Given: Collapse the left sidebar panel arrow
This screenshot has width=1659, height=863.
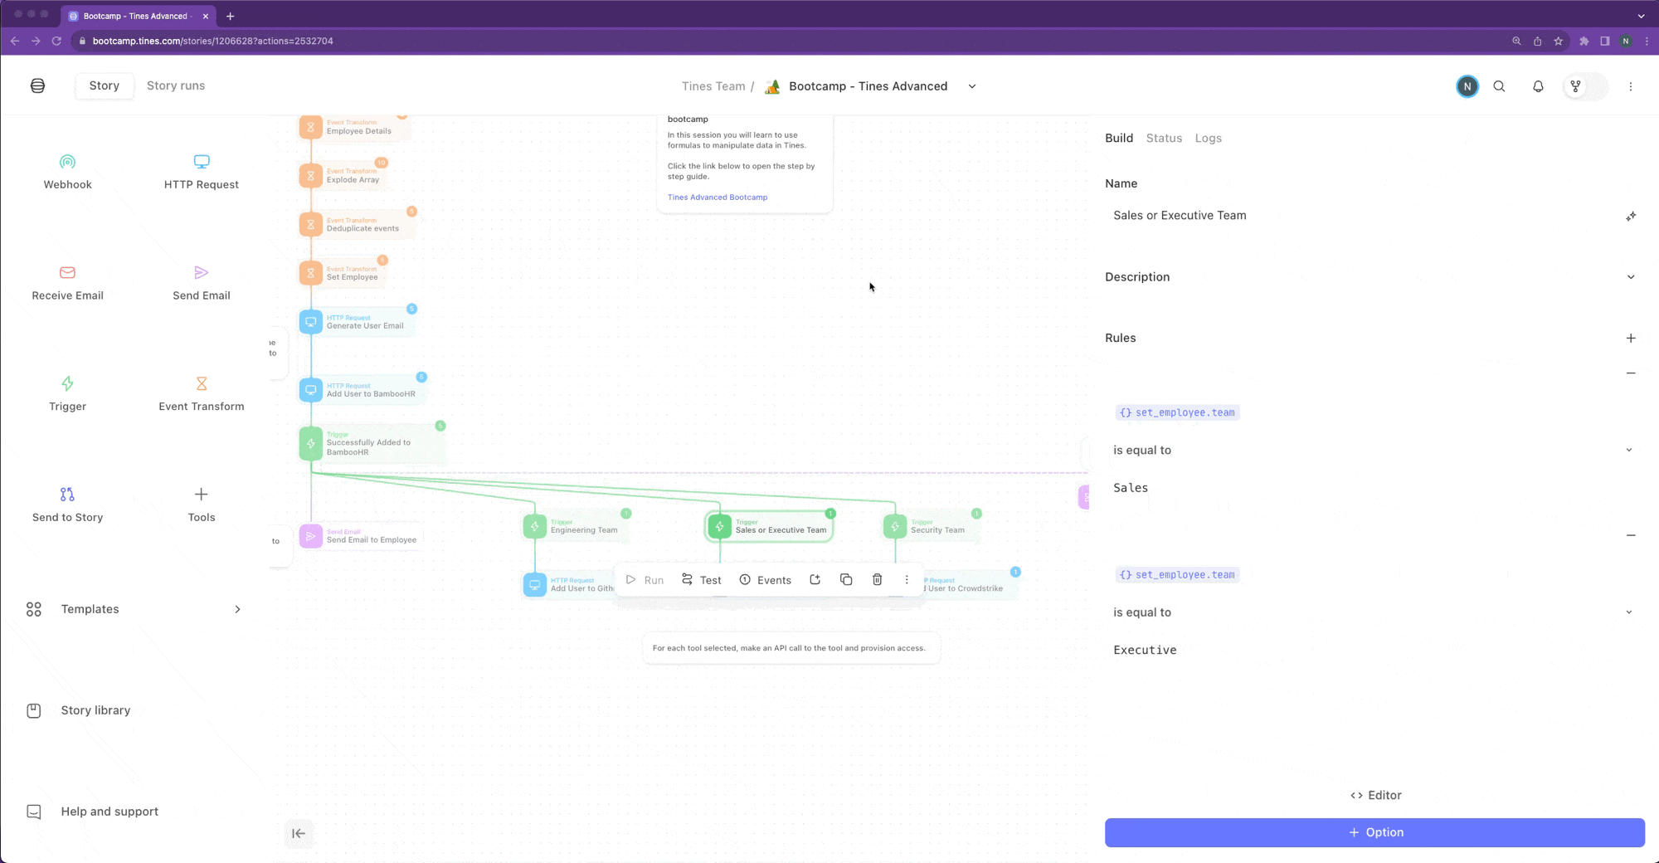Looking at the screenshot, I should (x=299, y=833).
